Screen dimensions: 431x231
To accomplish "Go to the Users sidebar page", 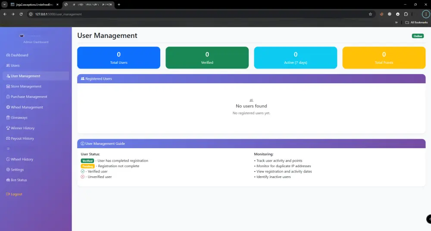I will coord(13,66).
